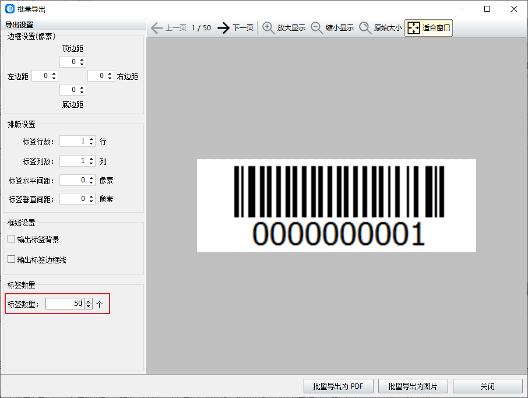Increase the horizontal spacing (标签水平间距) value
The height and width of the screenshot is (398, 528).
pyautogui.click(x=91, y=178)
